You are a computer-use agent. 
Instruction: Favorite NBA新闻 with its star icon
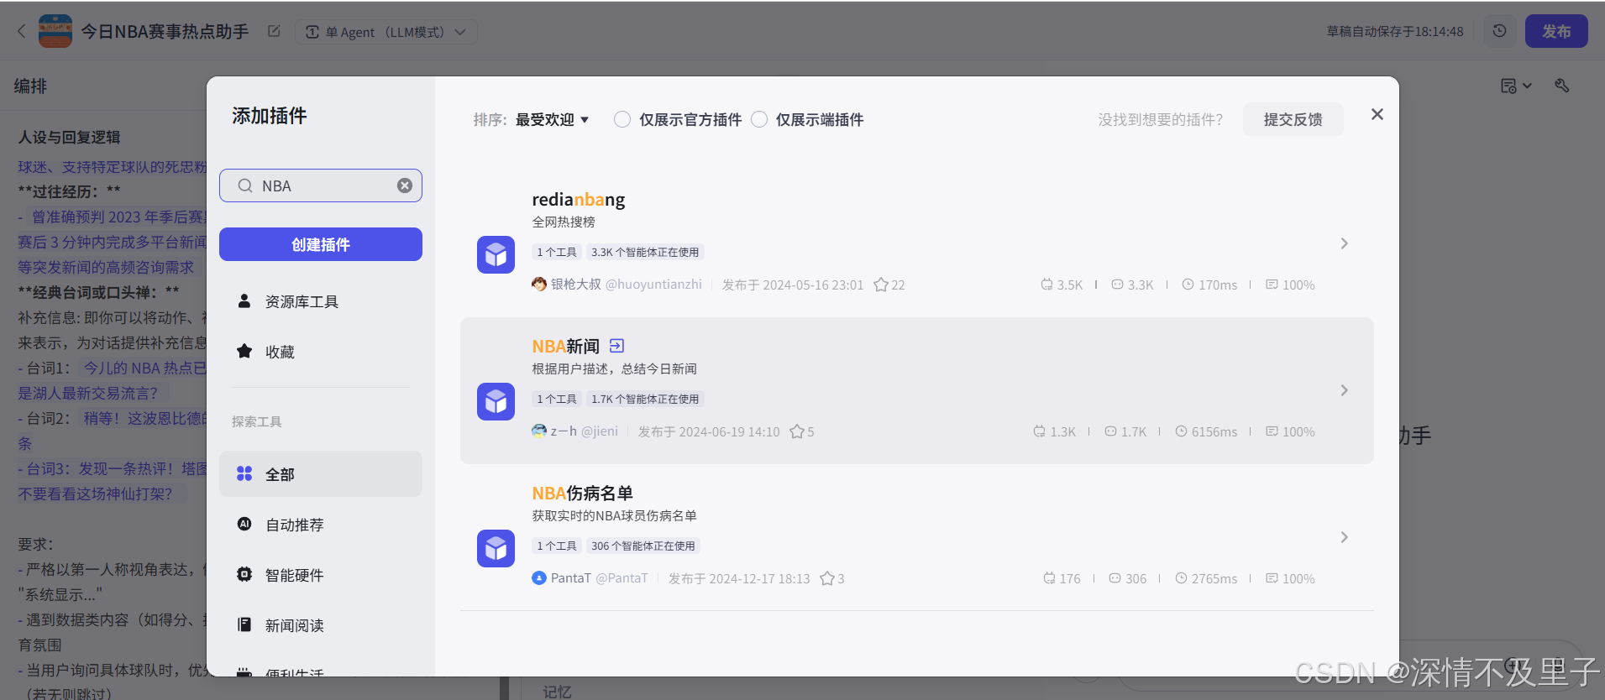[x=797, y=431]
